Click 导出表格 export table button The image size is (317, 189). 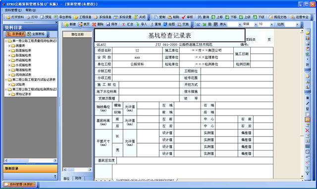coord(62,17)
